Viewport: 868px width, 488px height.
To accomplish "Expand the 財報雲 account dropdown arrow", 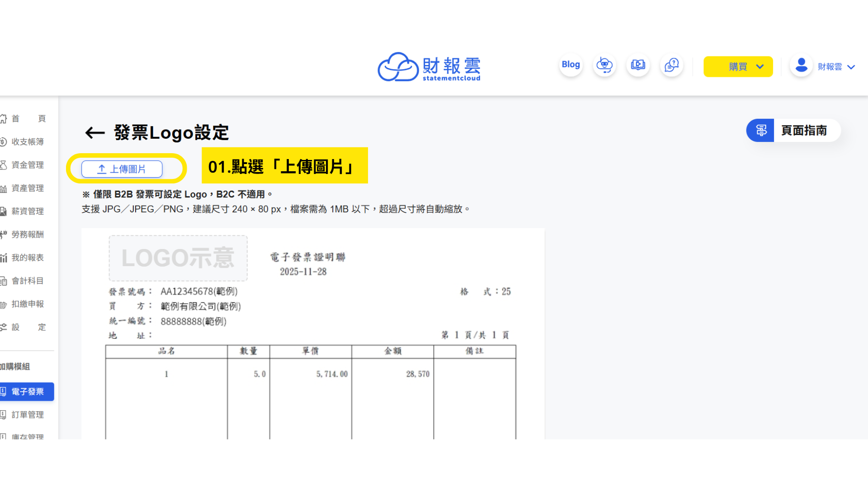I will click(851, 67).
